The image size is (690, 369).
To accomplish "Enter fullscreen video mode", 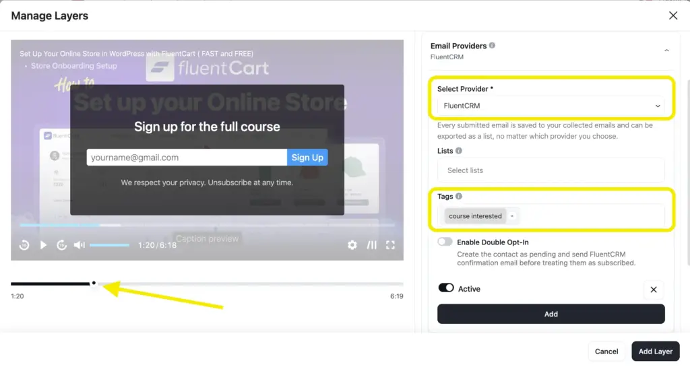I will [390, 245].
